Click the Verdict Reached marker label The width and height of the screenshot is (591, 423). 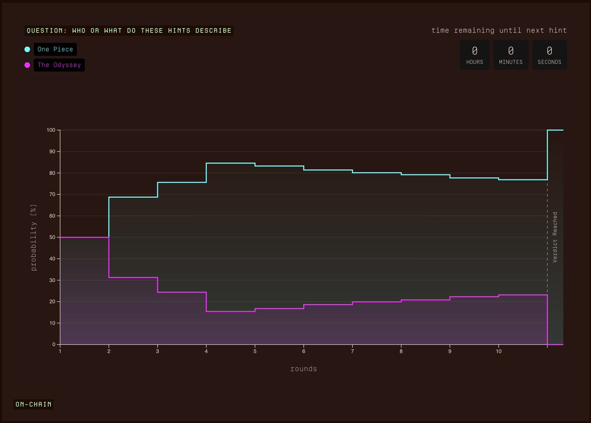click(555, 237)
